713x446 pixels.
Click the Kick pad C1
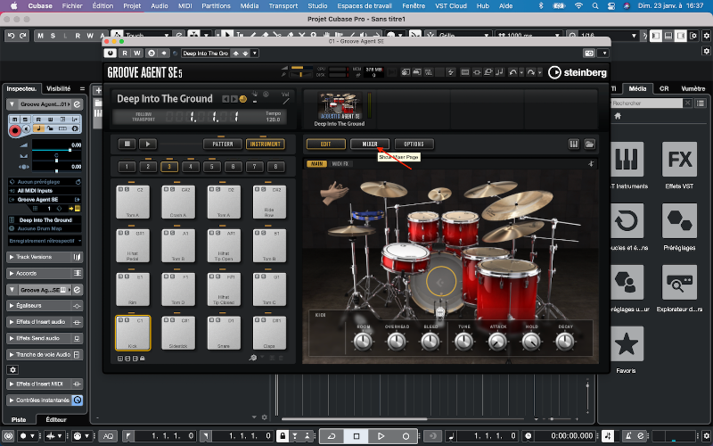[133, 333]
